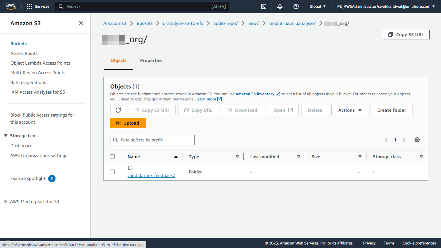Go to next page of objects
The height and width of the screenshot is (248, 441).
(x=404, y=140)
